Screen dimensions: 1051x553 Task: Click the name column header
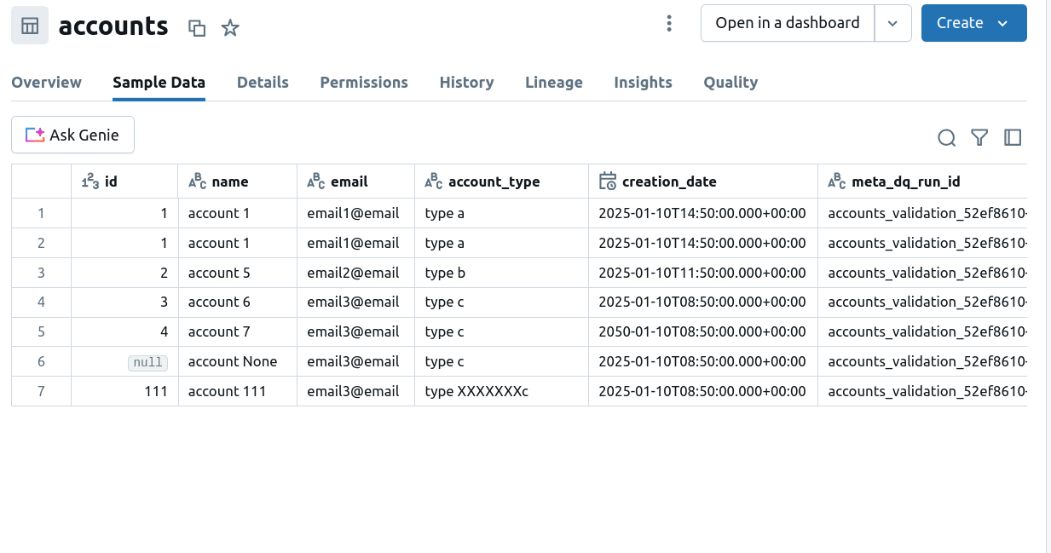click(238, 181)
